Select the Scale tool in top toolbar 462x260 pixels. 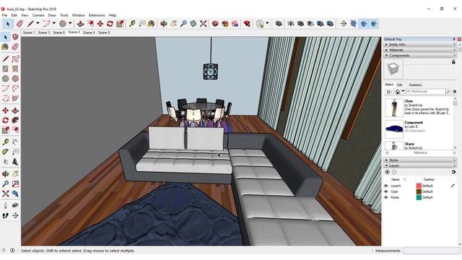coord(120,24)
